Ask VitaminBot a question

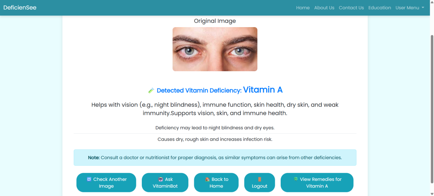(165, 183)
